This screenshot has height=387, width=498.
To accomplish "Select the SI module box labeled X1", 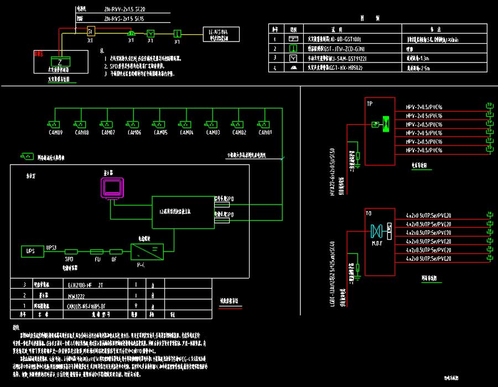I will (90, 33).
